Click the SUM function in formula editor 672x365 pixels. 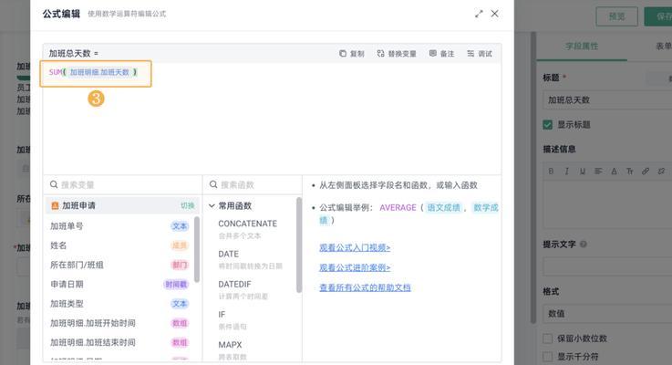coord(56,72)
